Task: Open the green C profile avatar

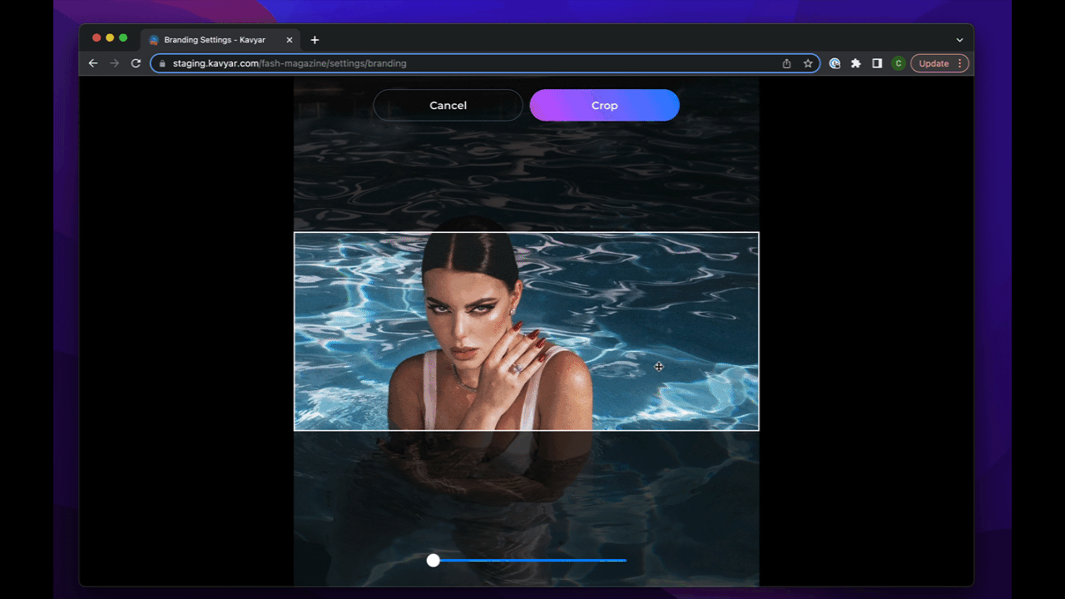Action: tap(898, 63)
